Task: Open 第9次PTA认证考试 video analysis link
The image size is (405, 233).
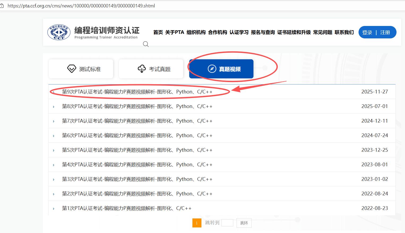Action: 137,92
